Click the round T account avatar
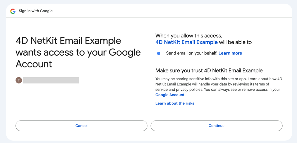 click(x=19, y=80)
